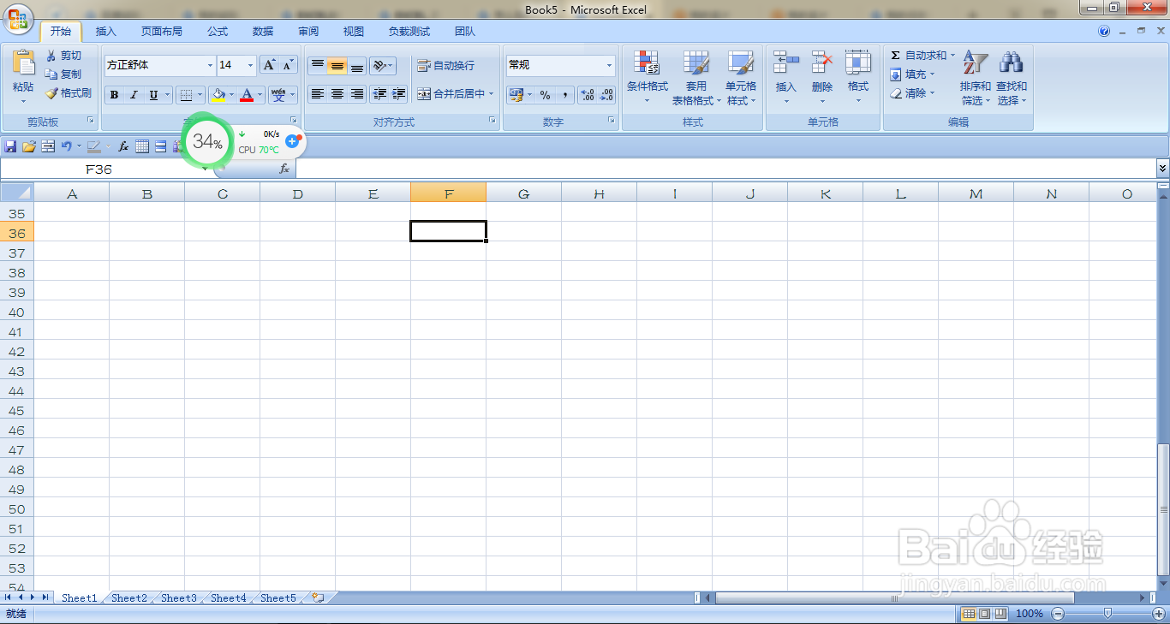Open file via quick access folder icon
The width and height of the screenshot is (1170, 624).
(29, 146)
